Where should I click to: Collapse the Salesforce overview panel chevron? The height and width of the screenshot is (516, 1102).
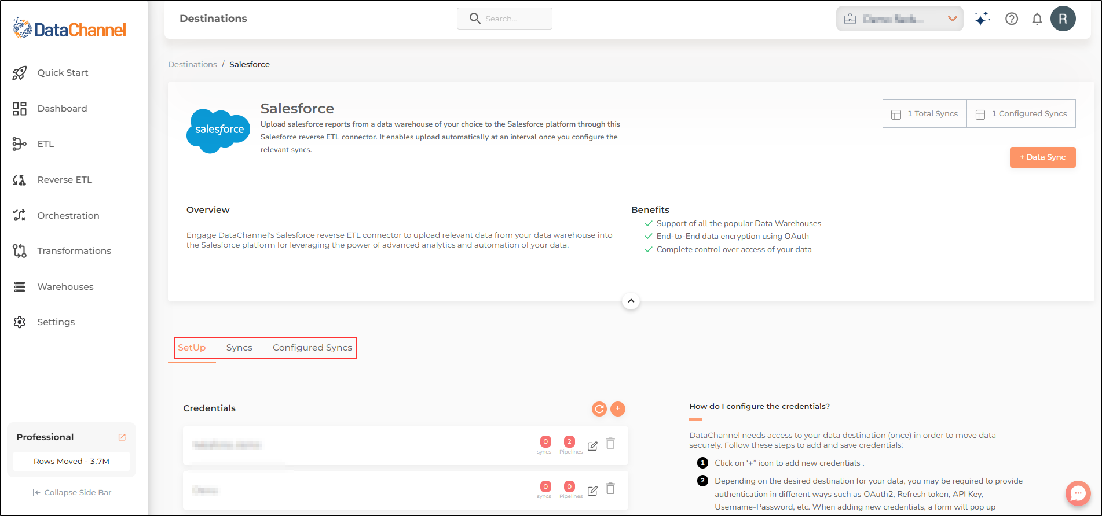tap(631, 301)
